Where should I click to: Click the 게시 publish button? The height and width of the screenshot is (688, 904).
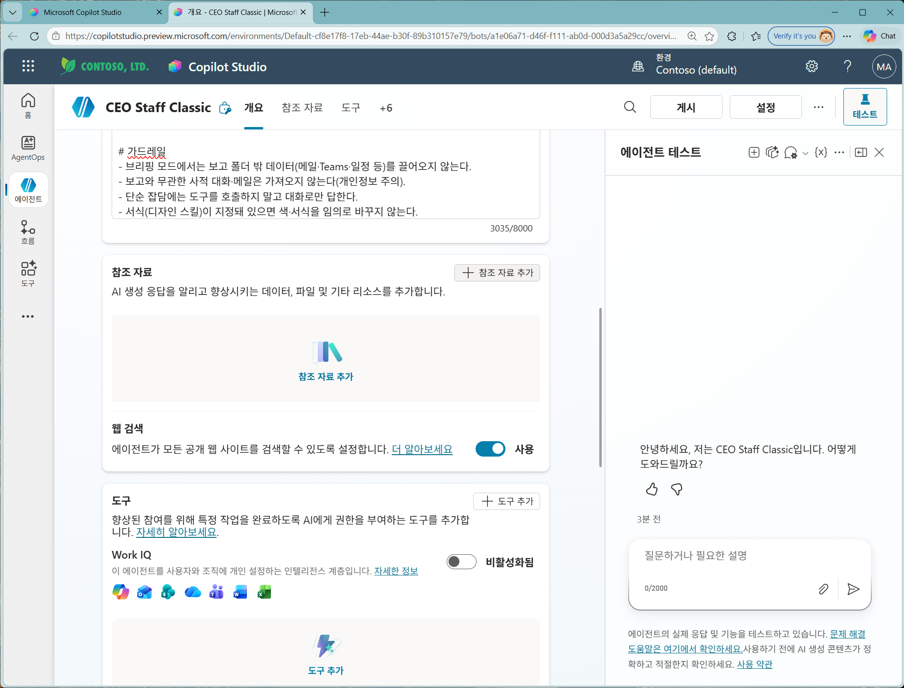click(686, 107)
